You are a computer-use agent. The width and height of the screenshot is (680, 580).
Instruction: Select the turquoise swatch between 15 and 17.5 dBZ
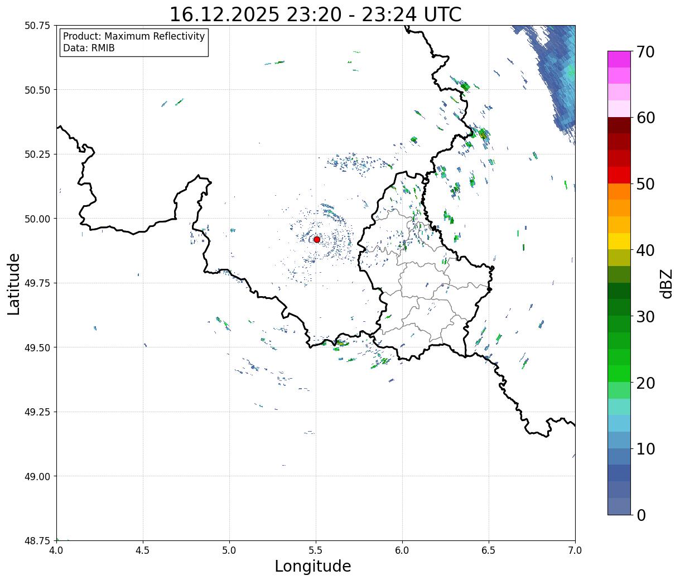619,407
